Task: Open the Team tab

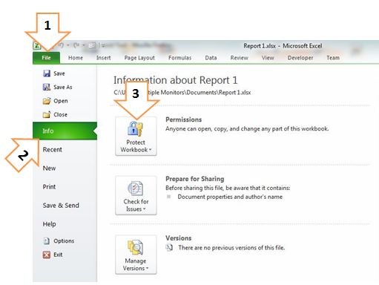Action: click(333, 58)
